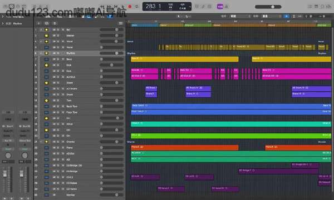Mute the Bass track
Screen dimensions: 334x200
[x=54, y=59]
